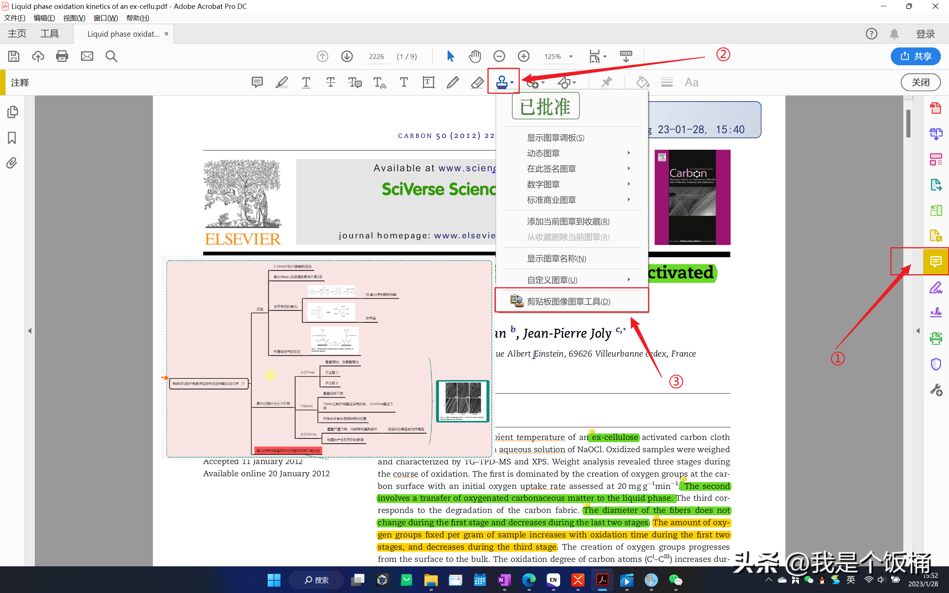Select the strikethrough text tool
The width and height of the screenshot is (949, 593).
331,82
